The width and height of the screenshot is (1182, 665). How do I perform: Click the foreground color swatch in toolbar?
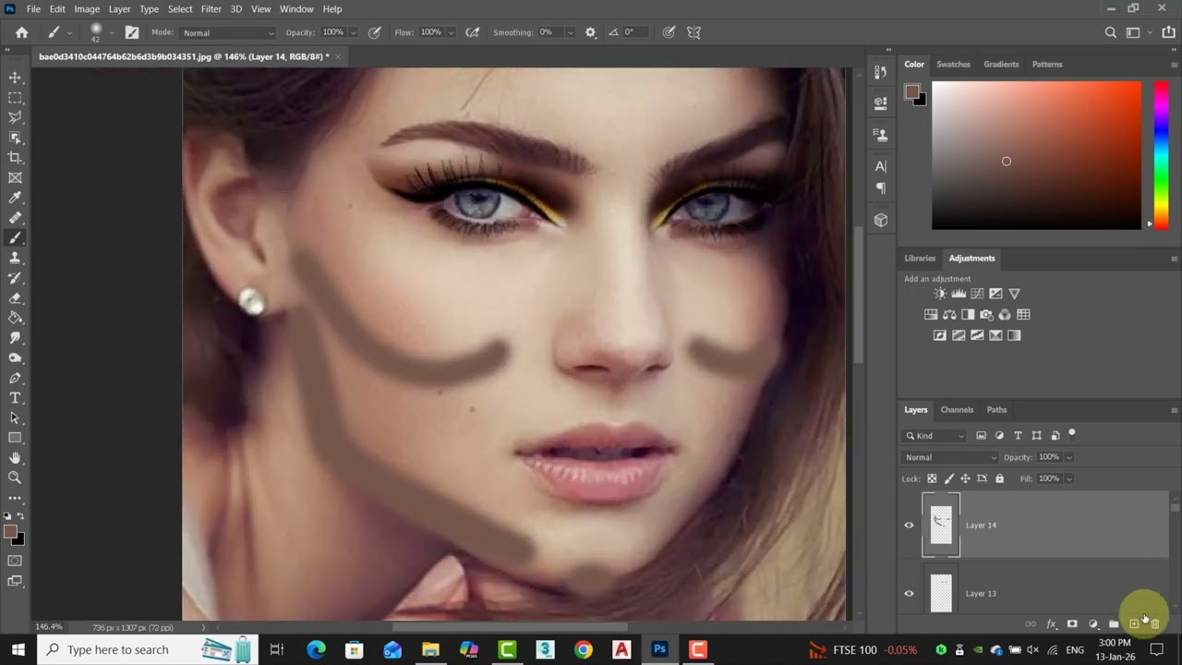pyautogui.click(x=10, y=532)
